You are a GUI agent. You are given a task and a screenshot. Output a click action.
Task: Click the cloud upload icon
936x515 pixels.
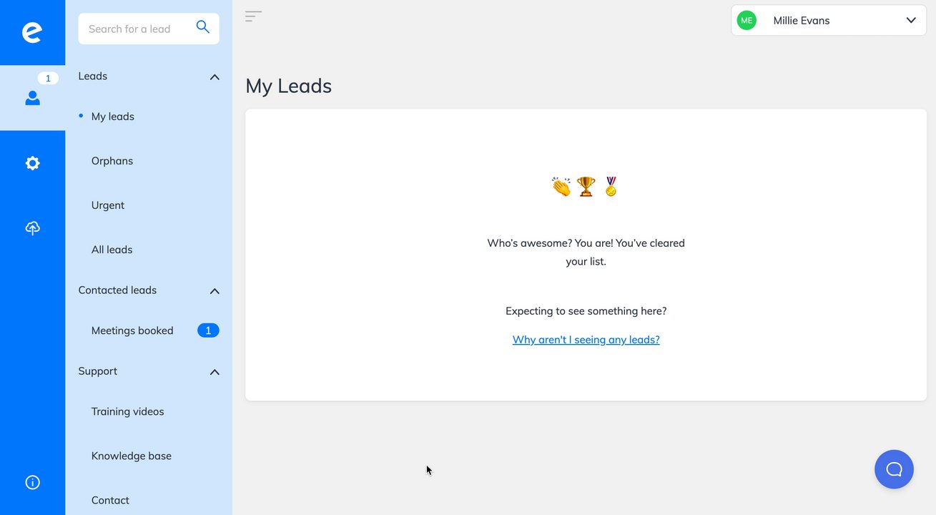coord(32,228)
